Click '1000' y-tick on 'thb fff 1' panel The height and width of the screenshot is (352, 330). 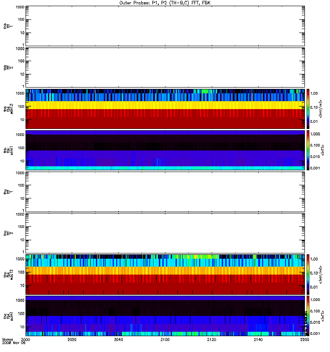click(x=20, y=7)
